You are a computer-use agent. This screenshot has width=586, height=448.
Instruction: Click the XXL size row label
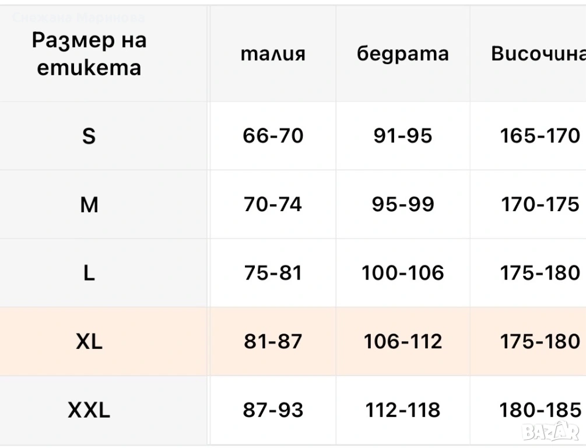tap(89, 411)
